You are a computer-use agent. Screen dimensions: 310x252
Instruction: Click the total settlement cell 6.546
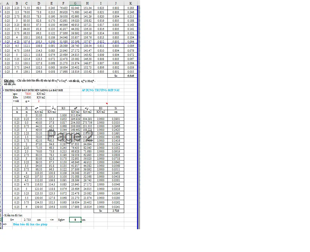tap(130, 76)
